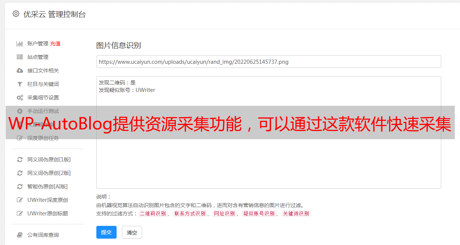Click the 关键词识别 tag

click(x=296, y=213)
